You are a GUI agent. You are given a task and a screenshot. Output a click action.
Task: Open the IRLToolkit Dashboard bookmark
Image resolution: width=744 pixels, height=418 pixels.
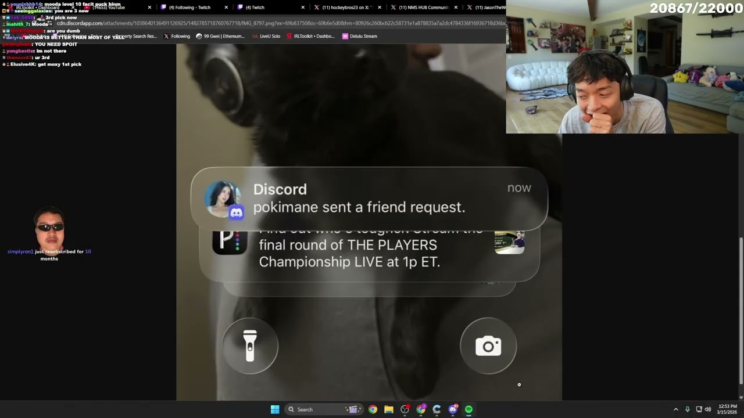click(x=310, y=36)
